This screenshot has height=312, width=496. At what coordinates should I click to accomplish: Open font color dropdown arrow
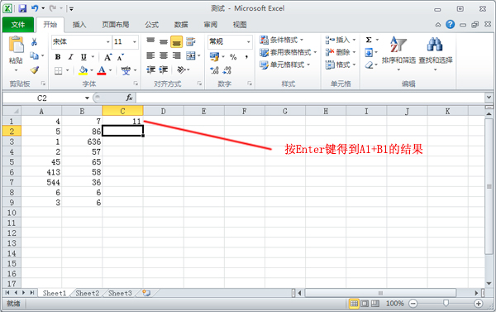point(110,70)
